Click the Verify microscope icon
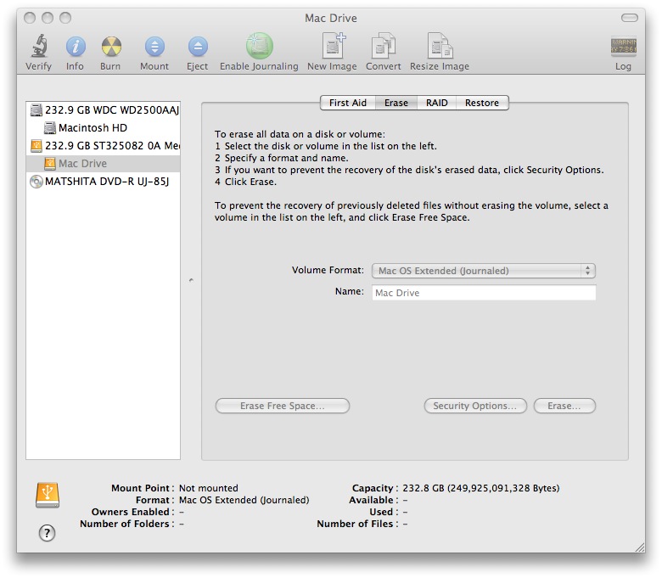Viewport: 662px width, 578px height. click(x=39, y=46)
